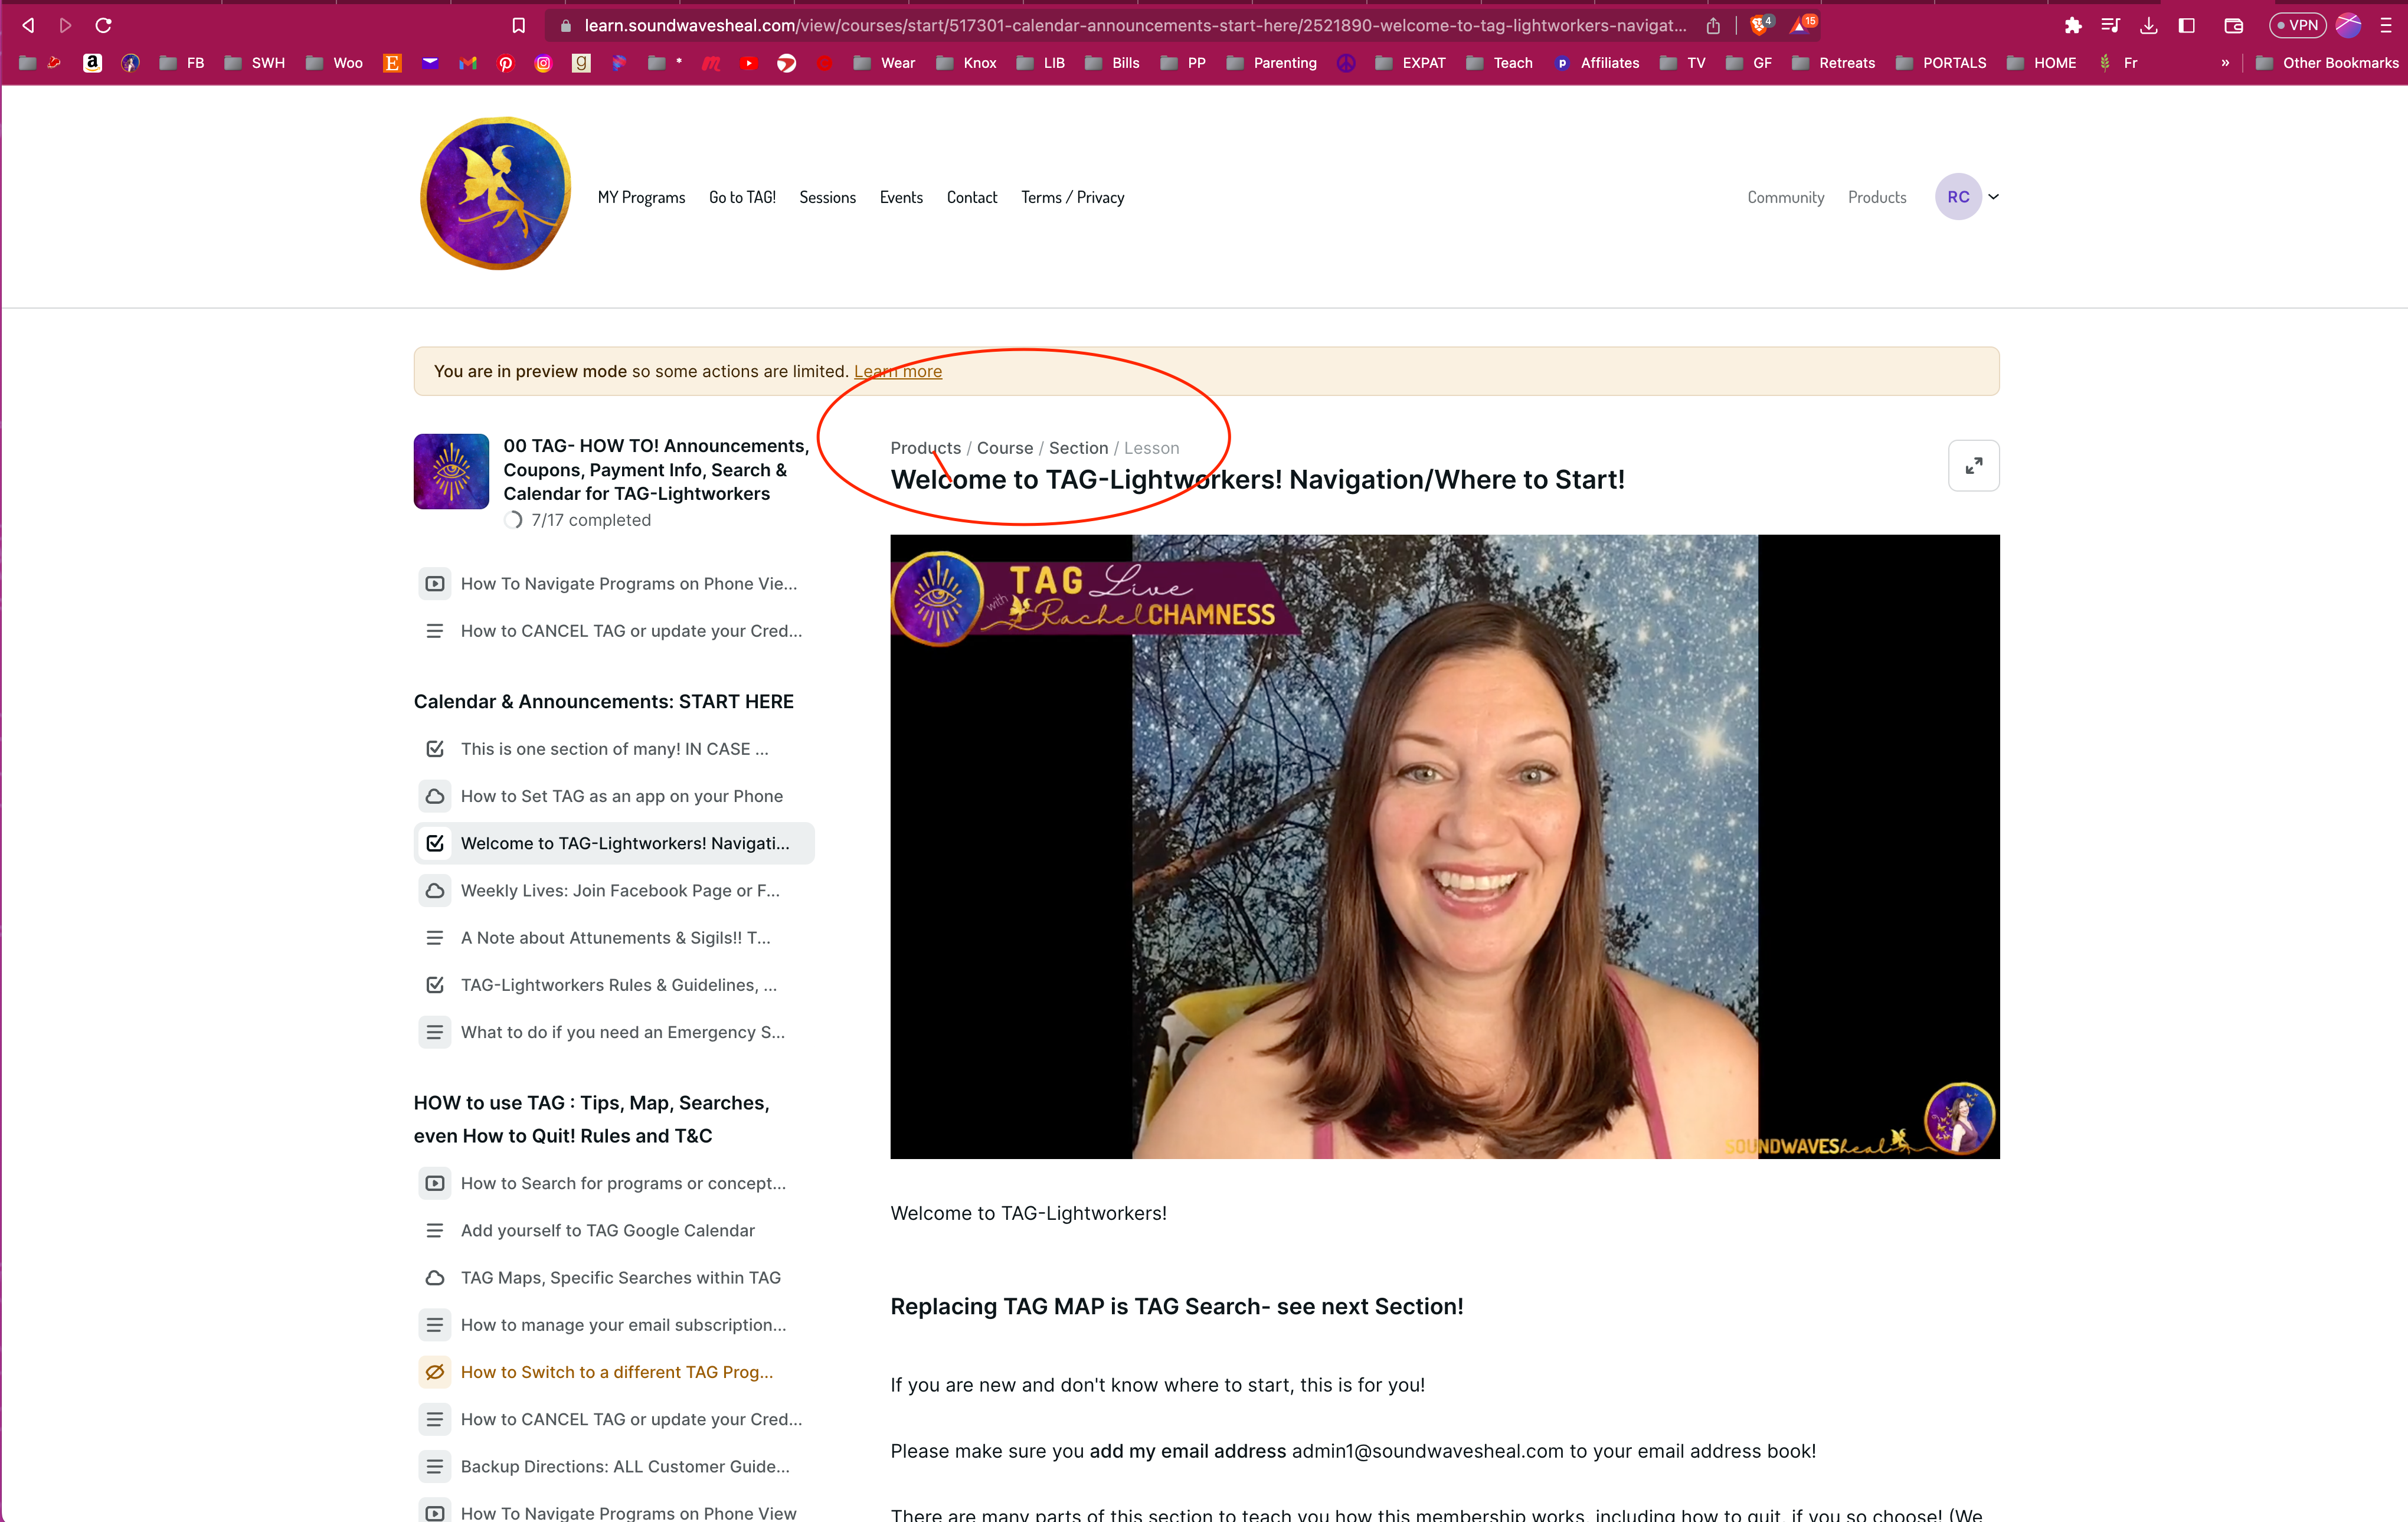This screenshot has width=2408, height=1522.
Task: Open the Pinterest bookmark icon
Action: click(506, 63)
